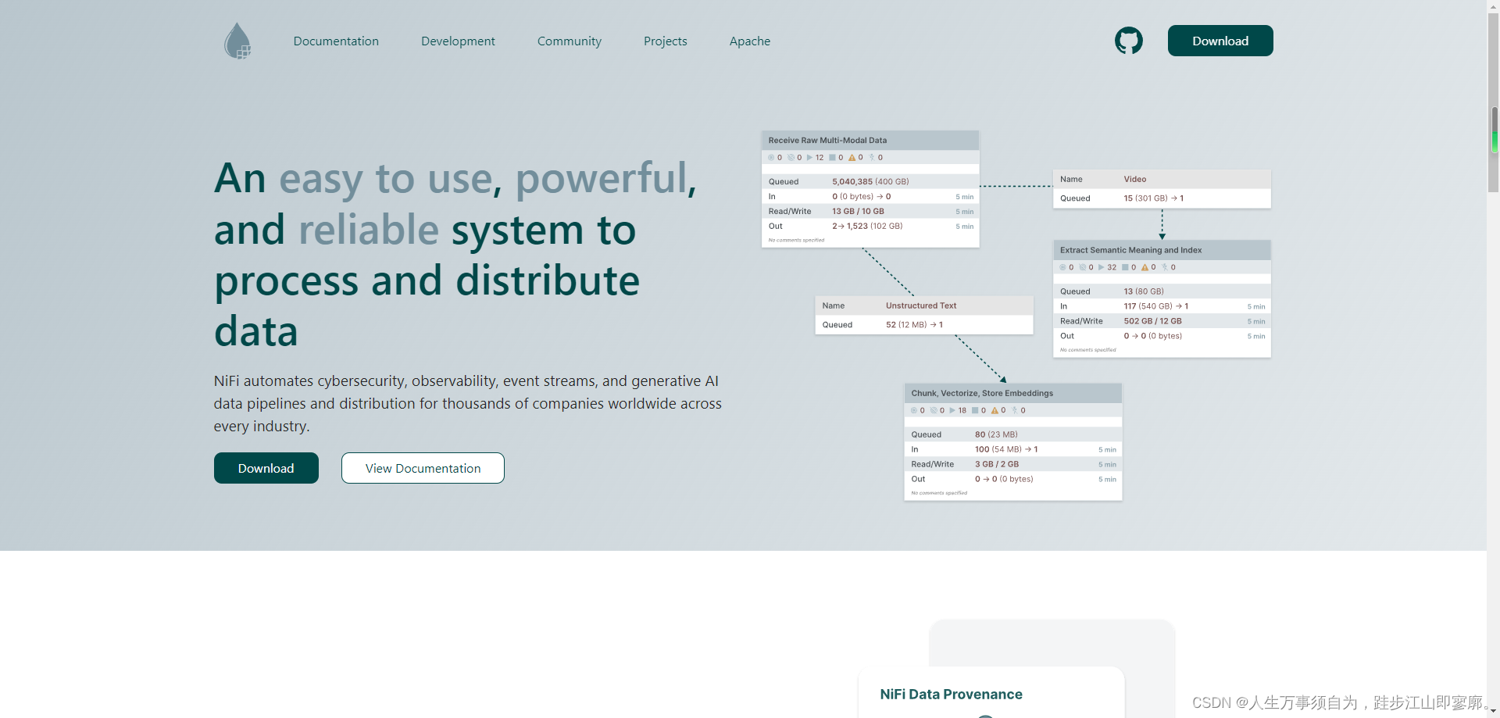Click the 13 (80 GB) queued value

pos(1144,291)
